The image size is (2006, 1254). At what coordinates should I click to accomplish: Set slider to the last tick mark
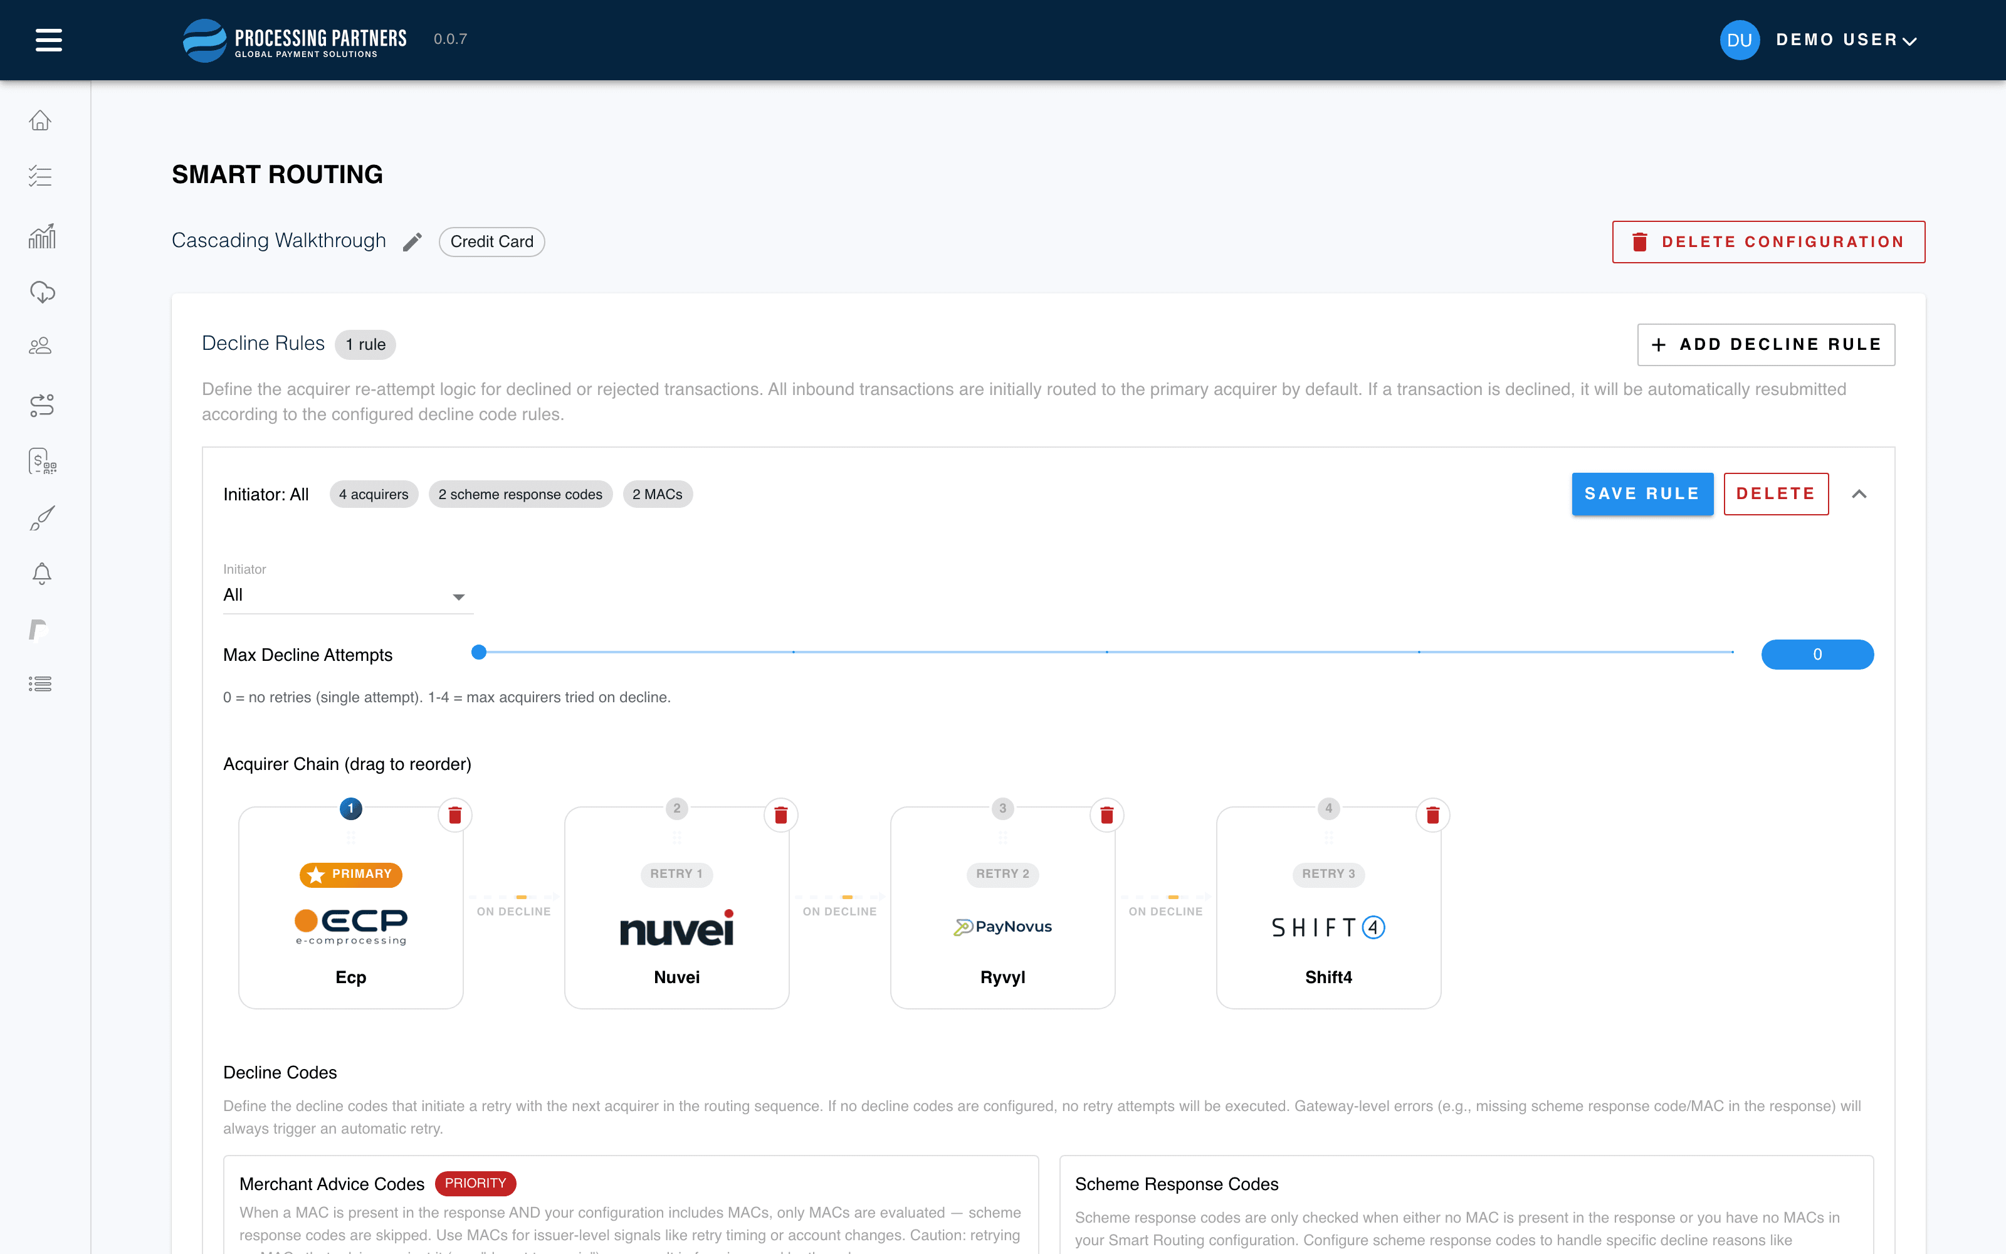(x=1733, y=653)
